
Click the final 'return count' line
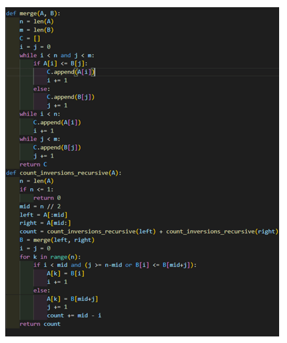pos(40,324)
